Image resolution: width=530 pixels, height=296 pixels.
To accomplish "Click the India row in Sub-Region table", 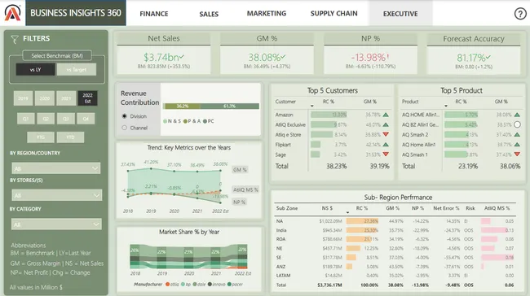I will (395, 230).
